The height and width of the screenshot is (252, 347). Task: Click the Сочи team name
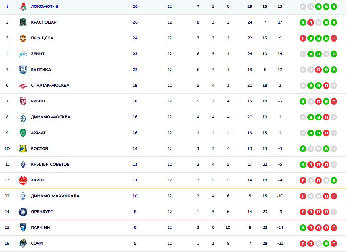37,244
